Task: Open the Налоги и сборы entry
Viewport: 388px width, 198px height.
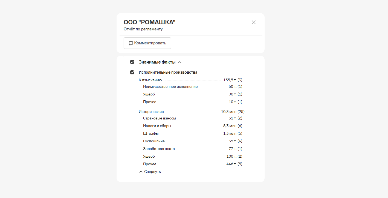Action: pyautogui.click(x=157, y=126)
